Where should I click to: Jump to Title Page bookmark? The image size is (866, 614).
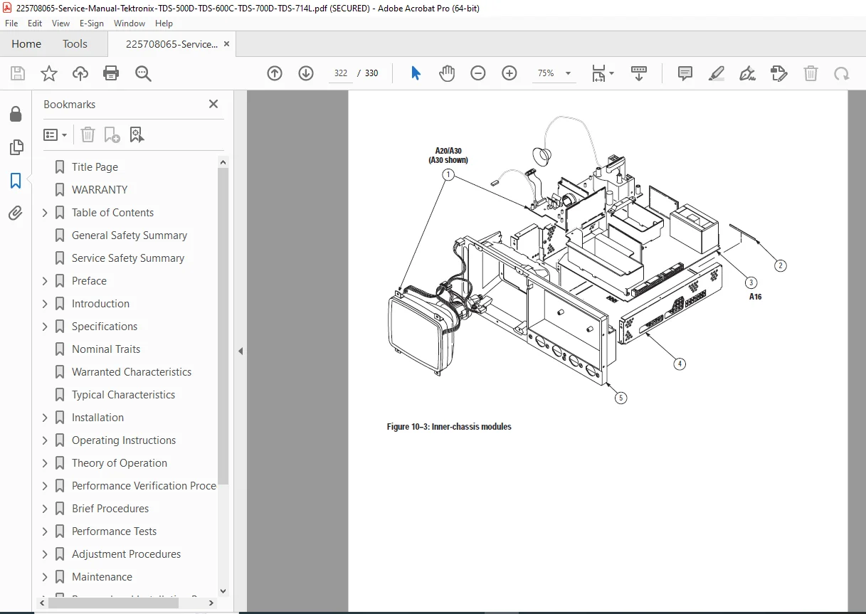pos(95,167)
